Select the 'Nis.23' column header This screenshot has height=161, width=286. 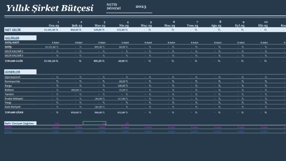[x=124, y=26]
